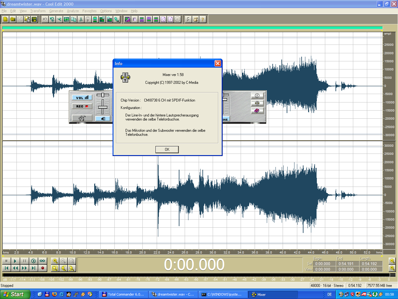The width and height of the screenshot is (398, 299).
Task: Click the Pause transport button
Action: tap(24, 261)
